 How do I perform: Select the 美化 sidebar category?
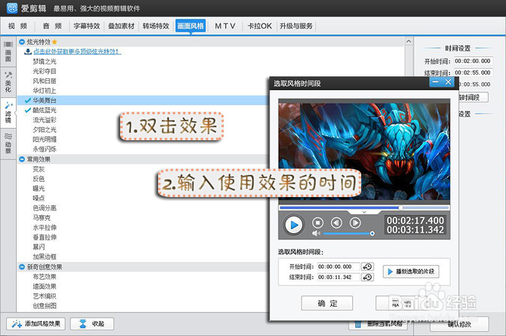click(x=8, y=82)
